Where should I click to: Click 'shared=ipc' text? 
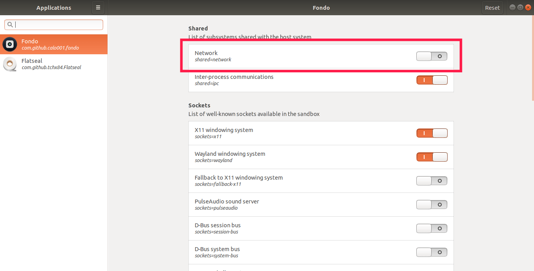207,84
